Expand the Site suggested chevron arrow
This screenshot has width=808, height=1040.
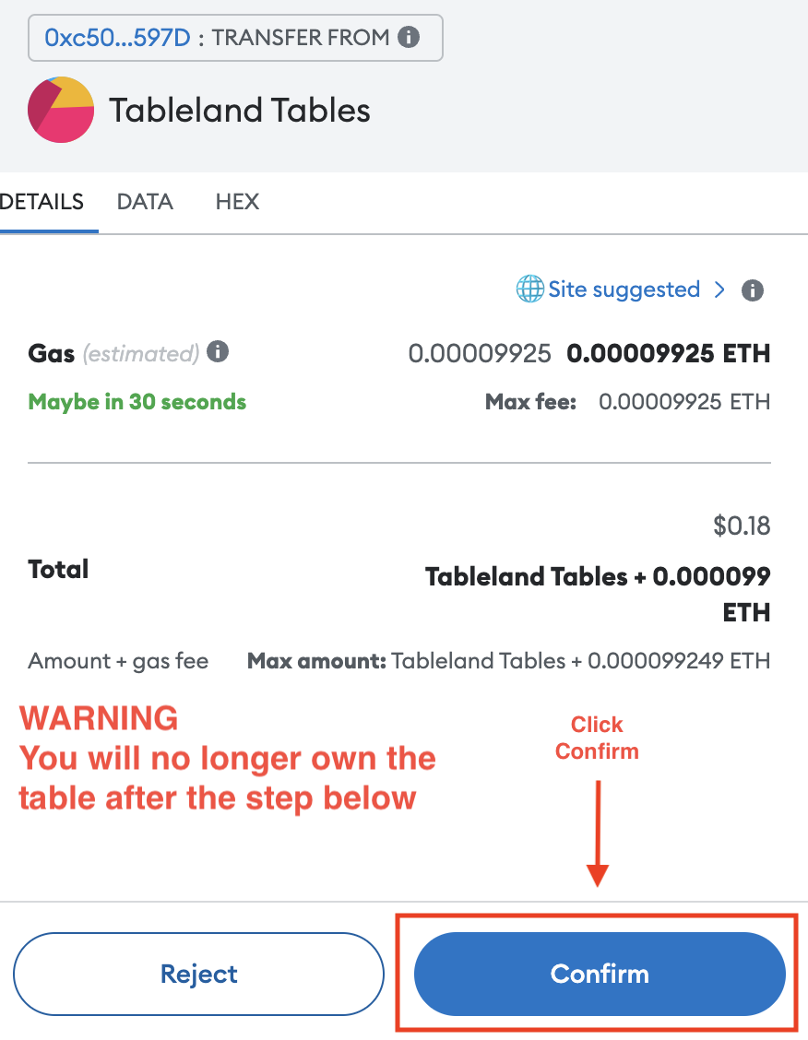click(719, 290)
